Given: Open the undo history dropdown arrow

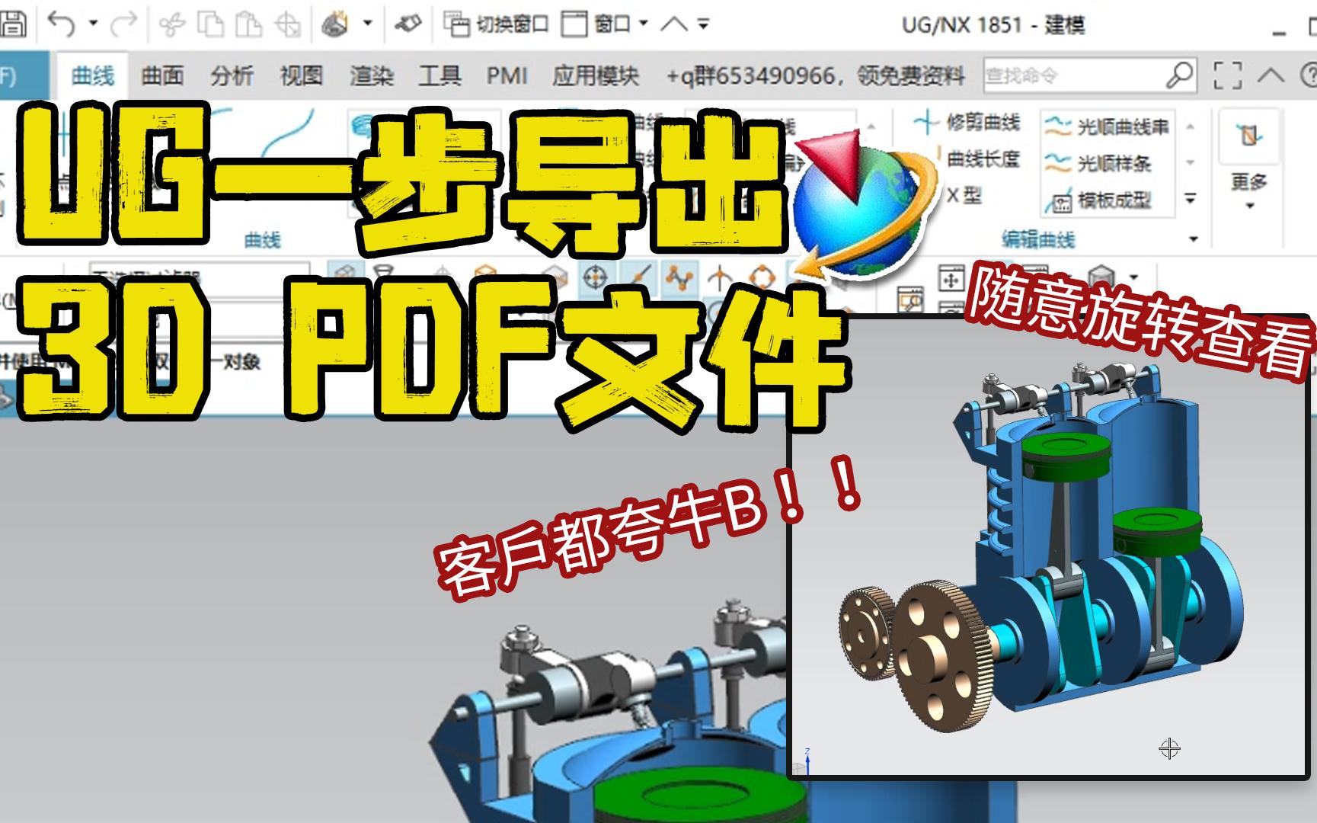Looking at the screenshot, I should (94, 24).
